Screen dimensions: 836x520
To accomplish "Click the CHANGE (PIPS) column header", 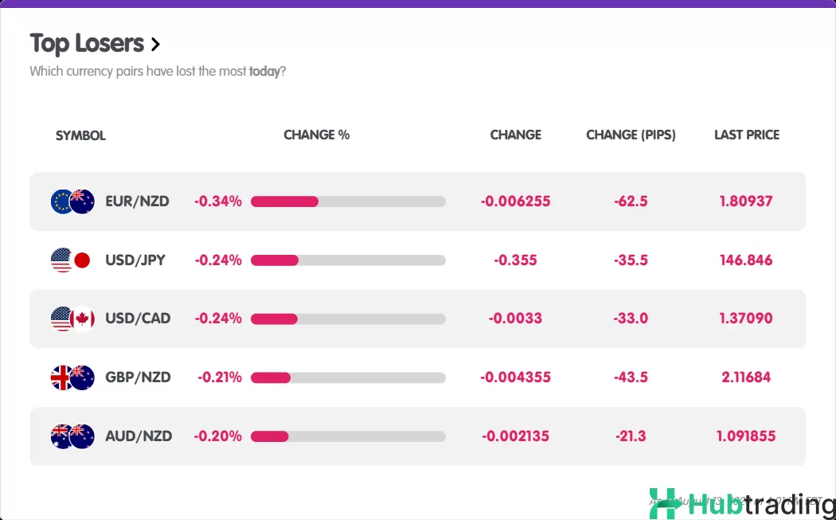I will click(631, 135).
